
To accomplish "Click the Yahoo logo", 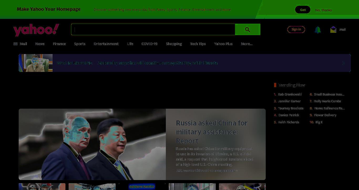I will 36,30.
